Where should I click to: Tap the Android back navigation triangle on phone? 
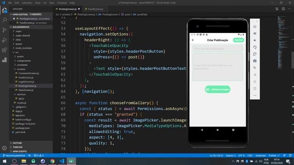tap(202, 130)
